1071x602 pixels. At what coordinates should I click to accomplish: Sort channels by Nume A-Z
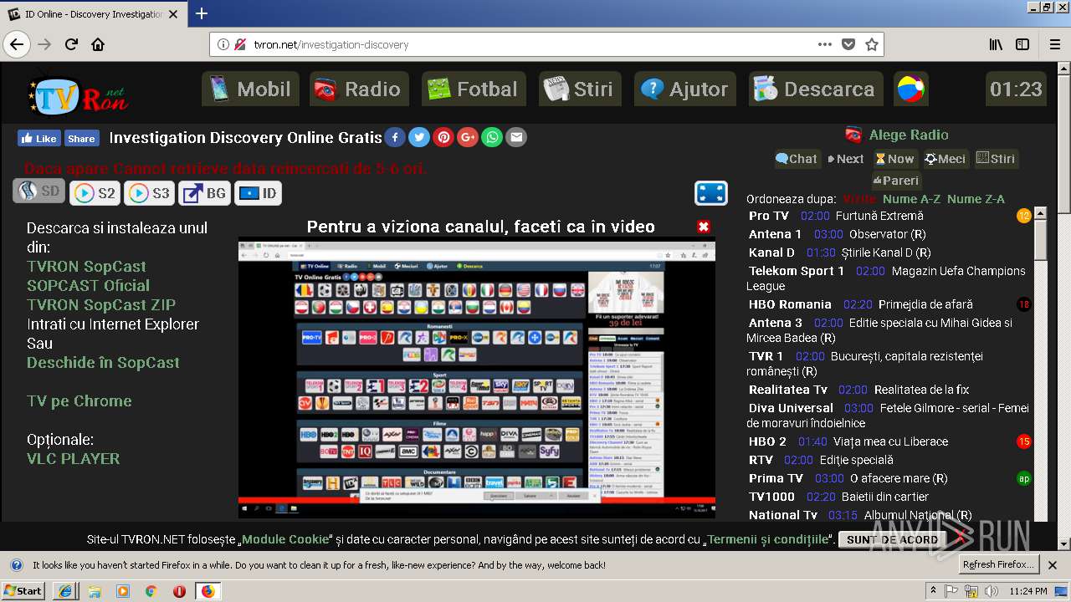(x=911, y=199)
